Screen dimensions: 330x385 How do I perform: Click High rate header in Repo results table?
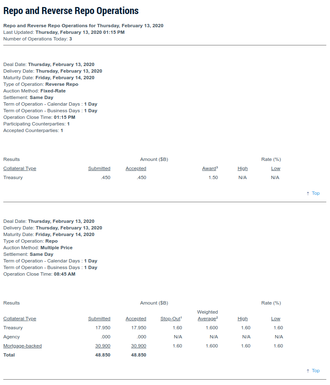click(x=243, y=319)
